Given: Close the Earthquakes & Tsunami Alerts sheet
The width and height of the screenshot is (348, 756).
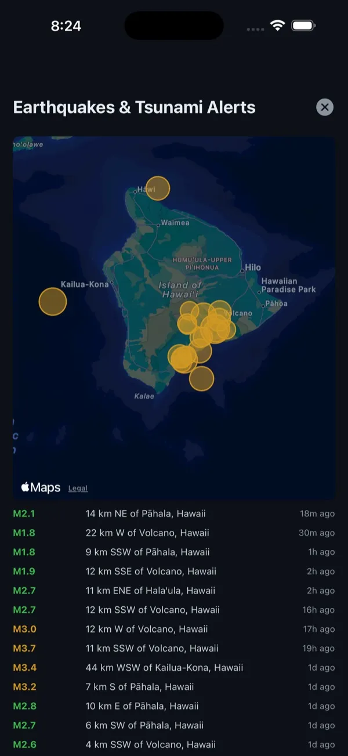Looking at the screenshot, I should point(325,107).
